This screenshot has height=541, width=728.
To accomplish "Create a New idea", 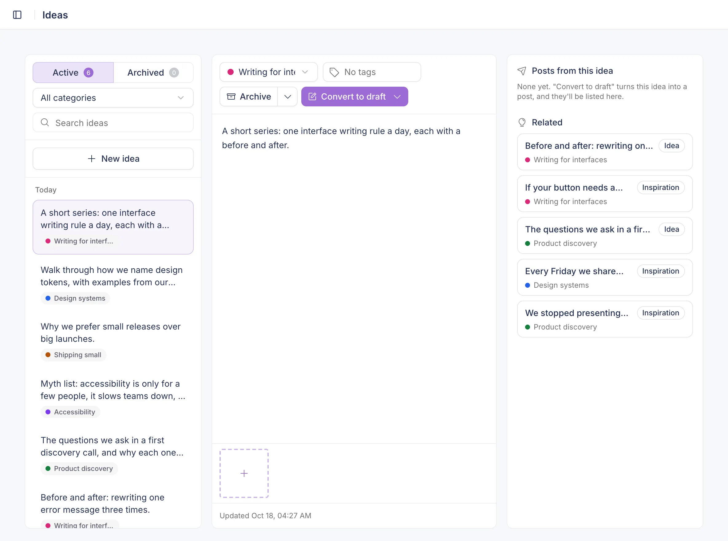I will click(x=113, y=159).
